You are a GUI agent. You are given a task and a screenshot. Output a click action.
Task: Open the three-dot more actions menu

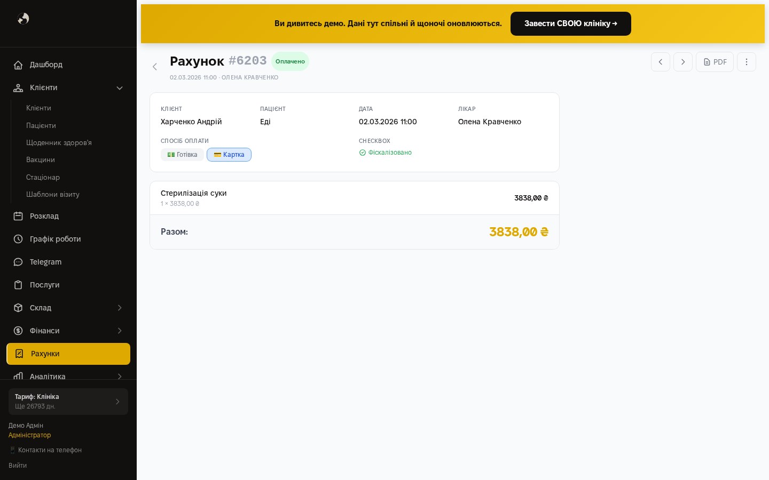tap(747, 62)
